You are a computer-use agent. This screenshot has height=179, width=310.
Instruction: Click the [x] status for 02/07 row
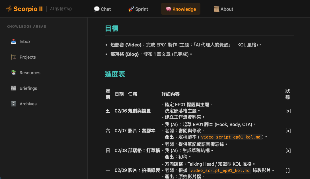[x=288, y=131]
